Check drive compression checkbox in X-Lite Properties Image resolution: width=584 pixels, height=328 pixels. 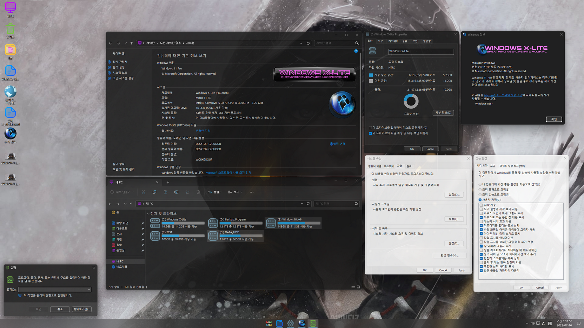370,128
